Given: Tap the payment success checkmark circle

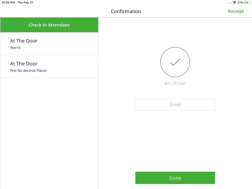Looking at the screenshot, I should (x=175, y=62).
